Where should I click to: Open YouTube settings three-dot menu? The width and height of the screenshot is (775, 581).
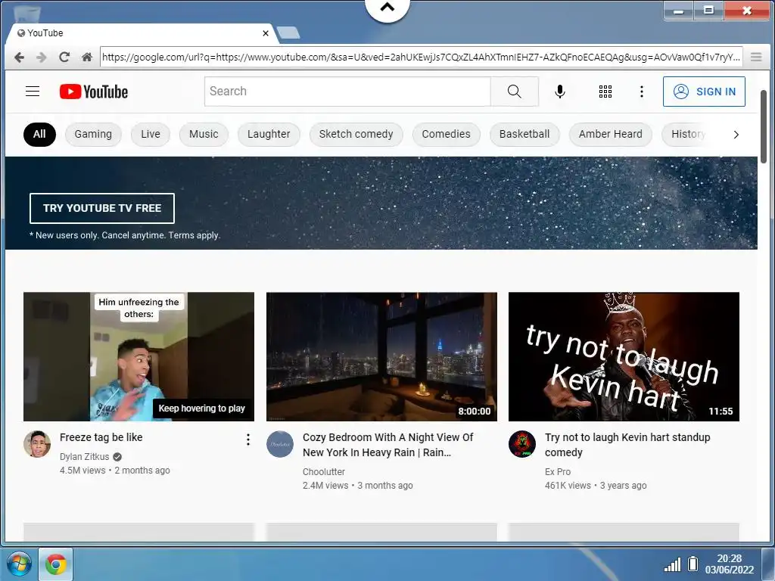pos(642,92)
